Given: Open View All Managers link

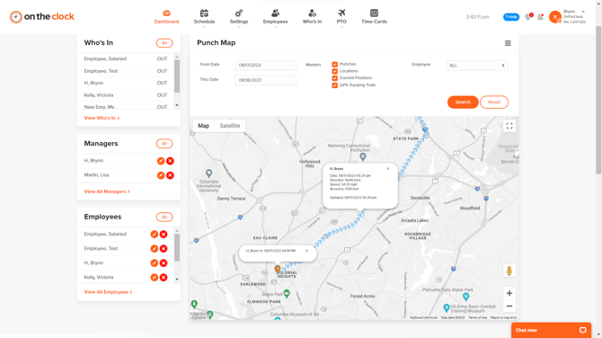Looking at the screenshot, I should (x=107, y=191).
